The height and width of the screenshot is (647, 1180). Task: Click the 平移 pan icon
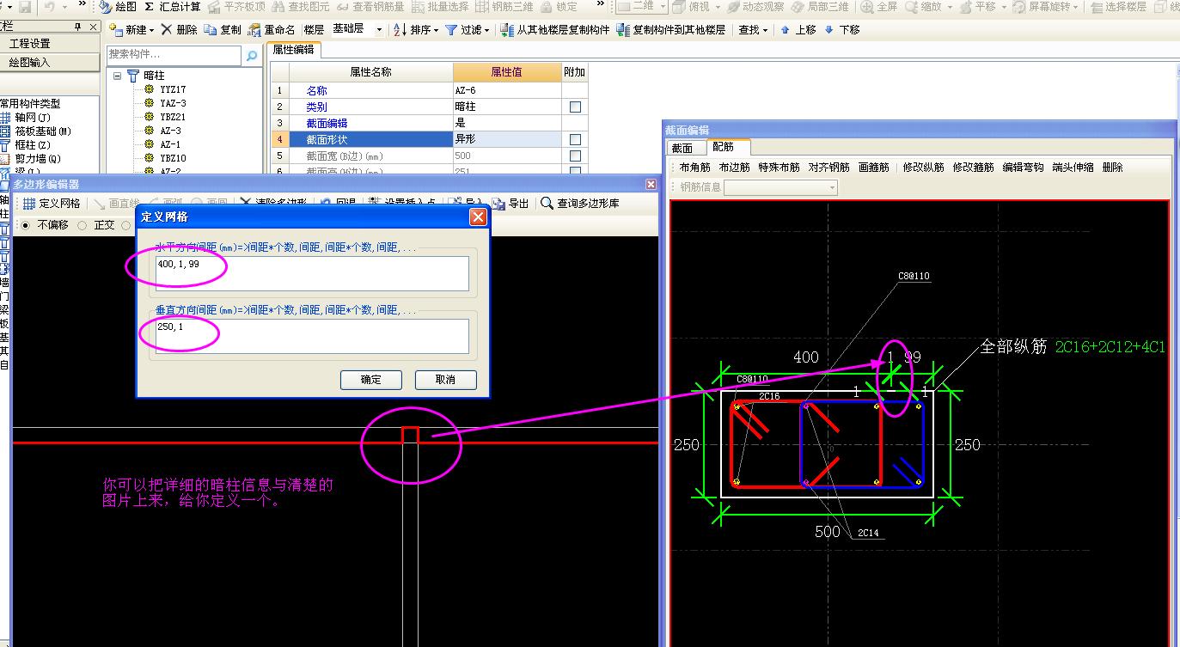coord(966,7)
